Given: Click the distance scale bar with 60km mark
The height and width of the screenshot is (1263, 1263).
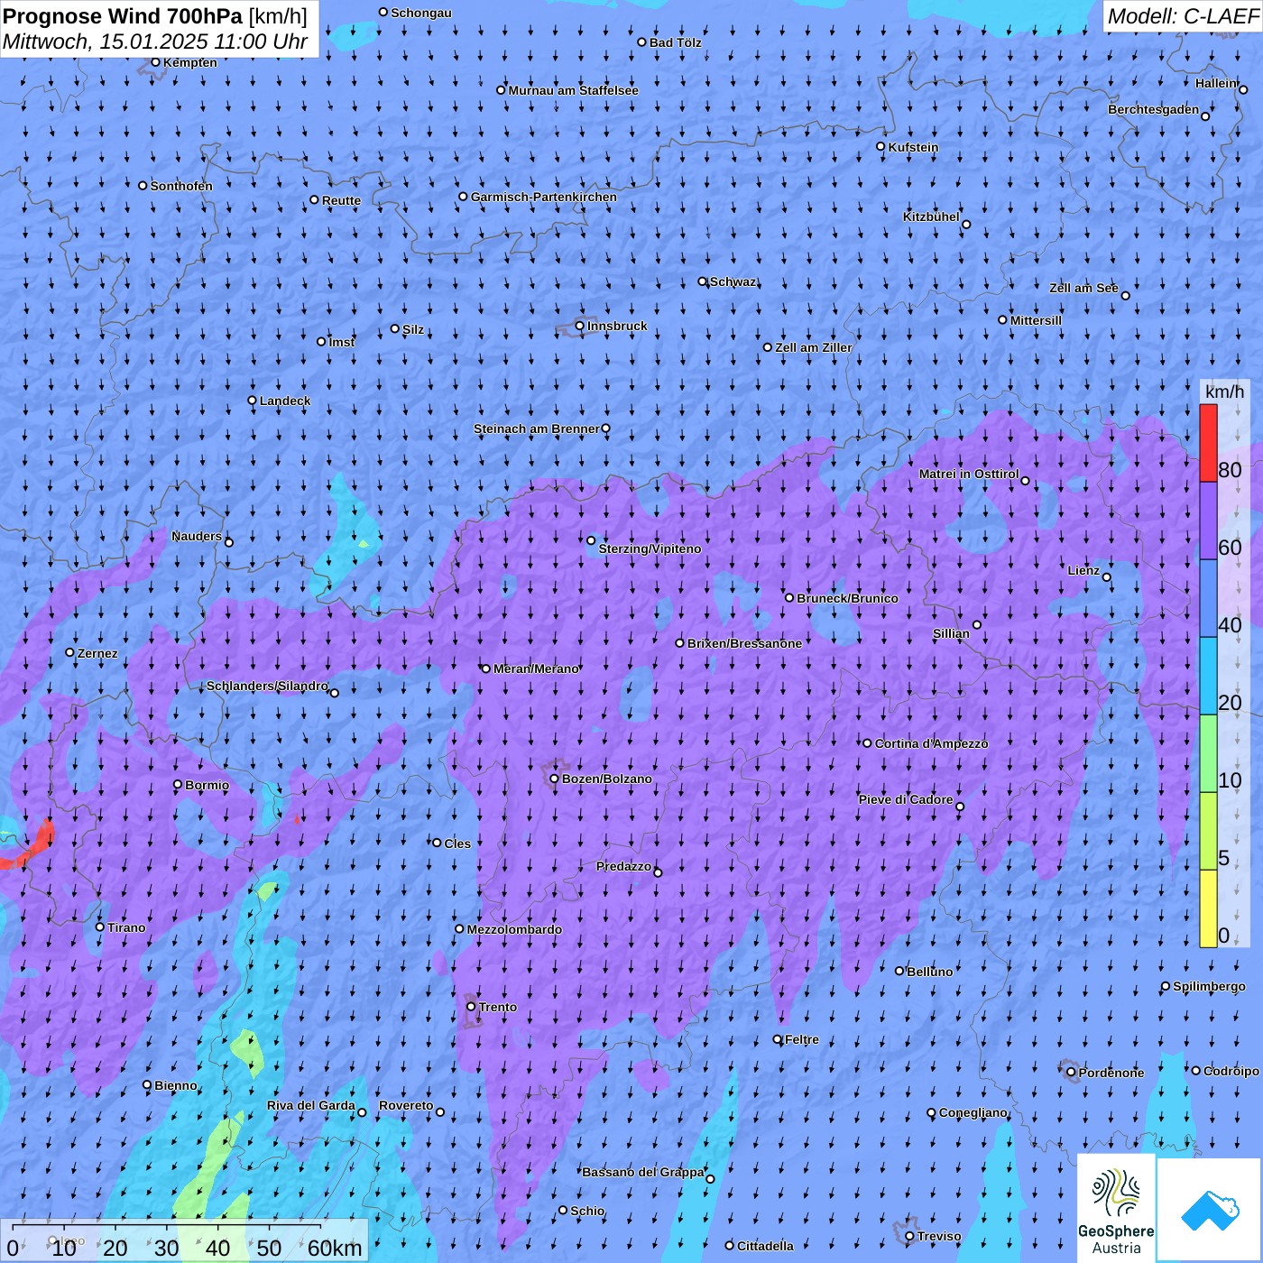Looking at the screenshot, I should [184, 1240].
